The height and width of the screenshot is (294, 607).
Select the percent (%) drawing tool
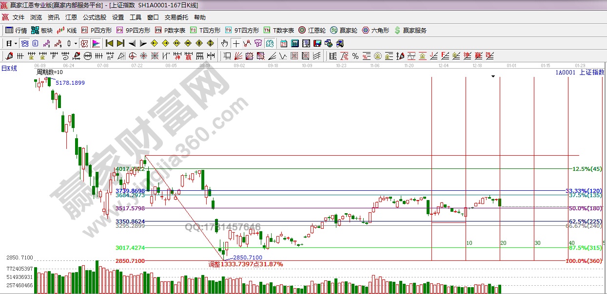click(355, 56)
